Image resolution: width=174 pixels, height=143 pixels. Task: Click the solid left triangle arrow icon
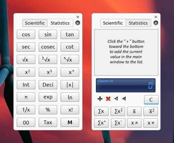point(124,99)
